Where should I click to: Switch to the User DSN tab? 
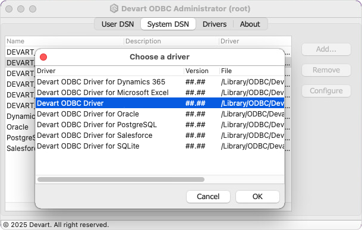click(118, 24)
